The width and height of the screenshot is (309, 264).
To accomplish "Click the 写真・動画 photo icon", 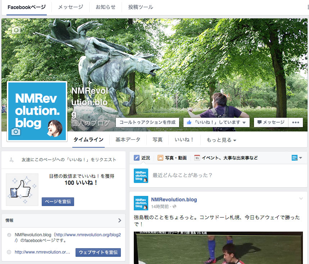I will [160, 158].
